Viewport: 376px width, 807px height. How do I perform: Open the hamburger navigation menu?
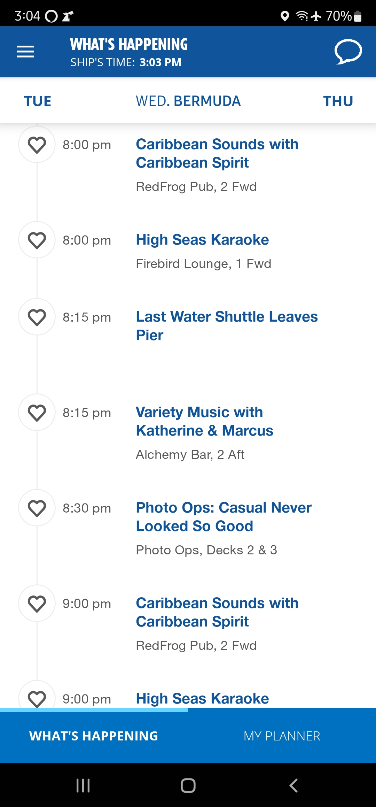point(25,52)
